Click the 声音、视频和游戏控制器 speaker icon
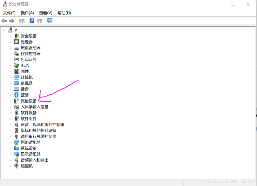Image resolution: width=257 pixels, height=186 pixels. tap(16, 125)
